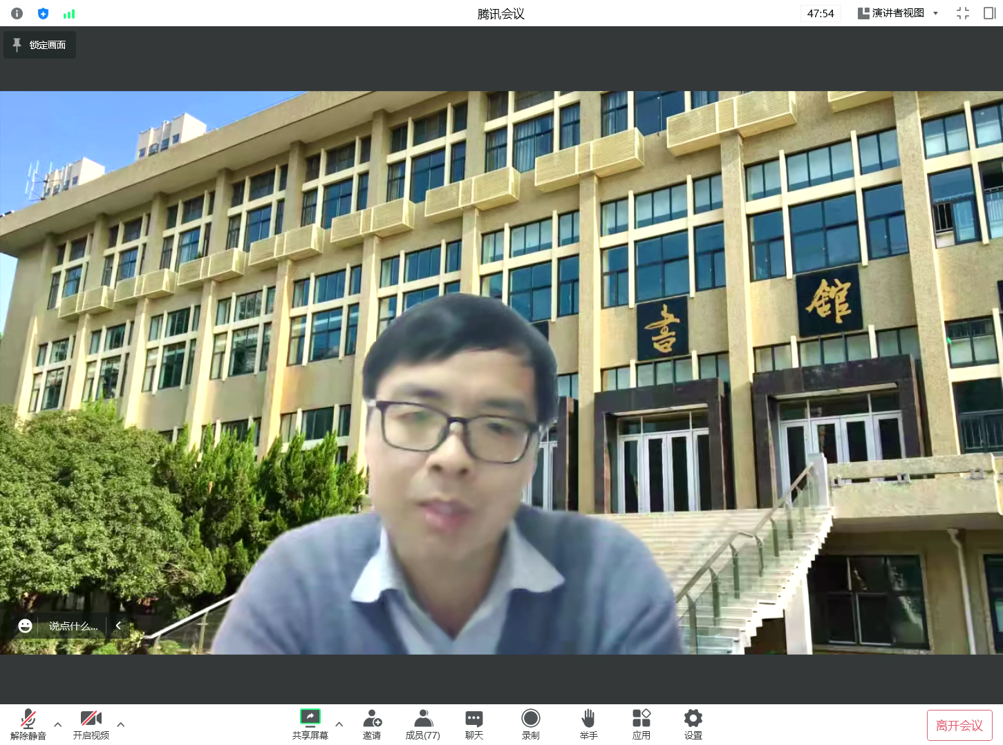The width and height of the screenshot is (1003, 745).
Task: Click the 离开会议 leave meeting button
Action: (959, 726)
